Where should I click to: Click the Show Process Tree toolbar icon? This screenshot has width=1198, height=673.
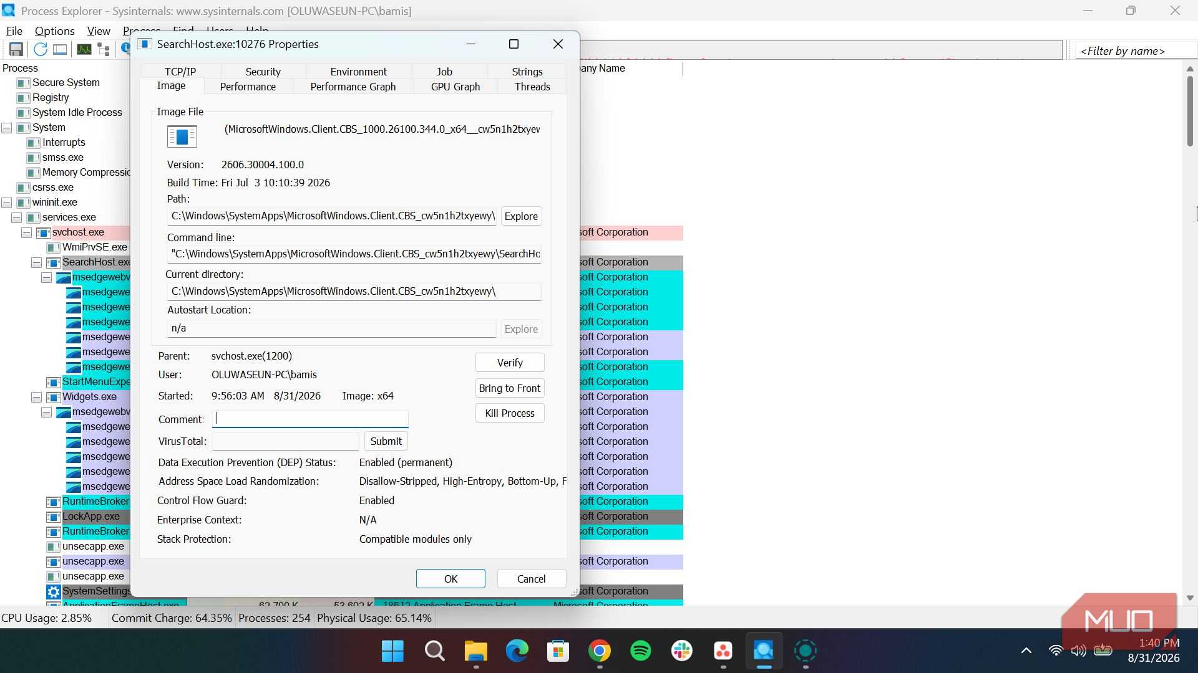tap(104, 49)
